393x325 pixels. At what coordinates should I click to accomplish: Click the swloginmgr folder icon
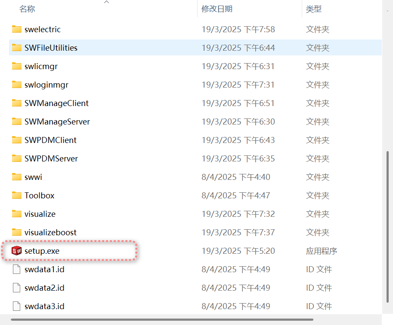pos(16,85)
